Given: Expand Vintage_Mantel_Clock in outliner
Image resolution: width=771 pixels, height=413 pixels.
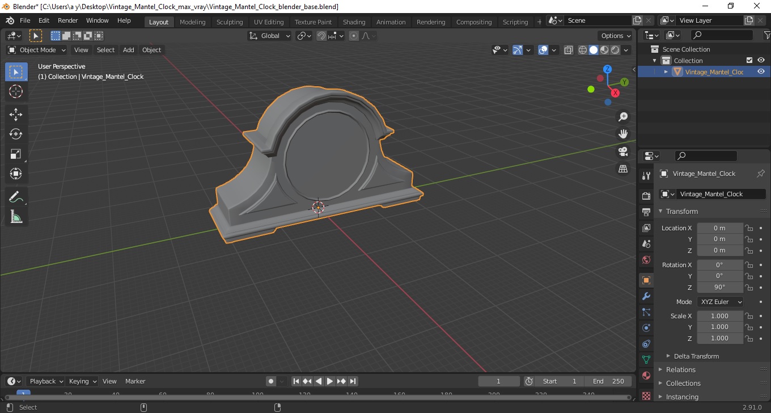Looking at the screenshot, I should 666,71.
